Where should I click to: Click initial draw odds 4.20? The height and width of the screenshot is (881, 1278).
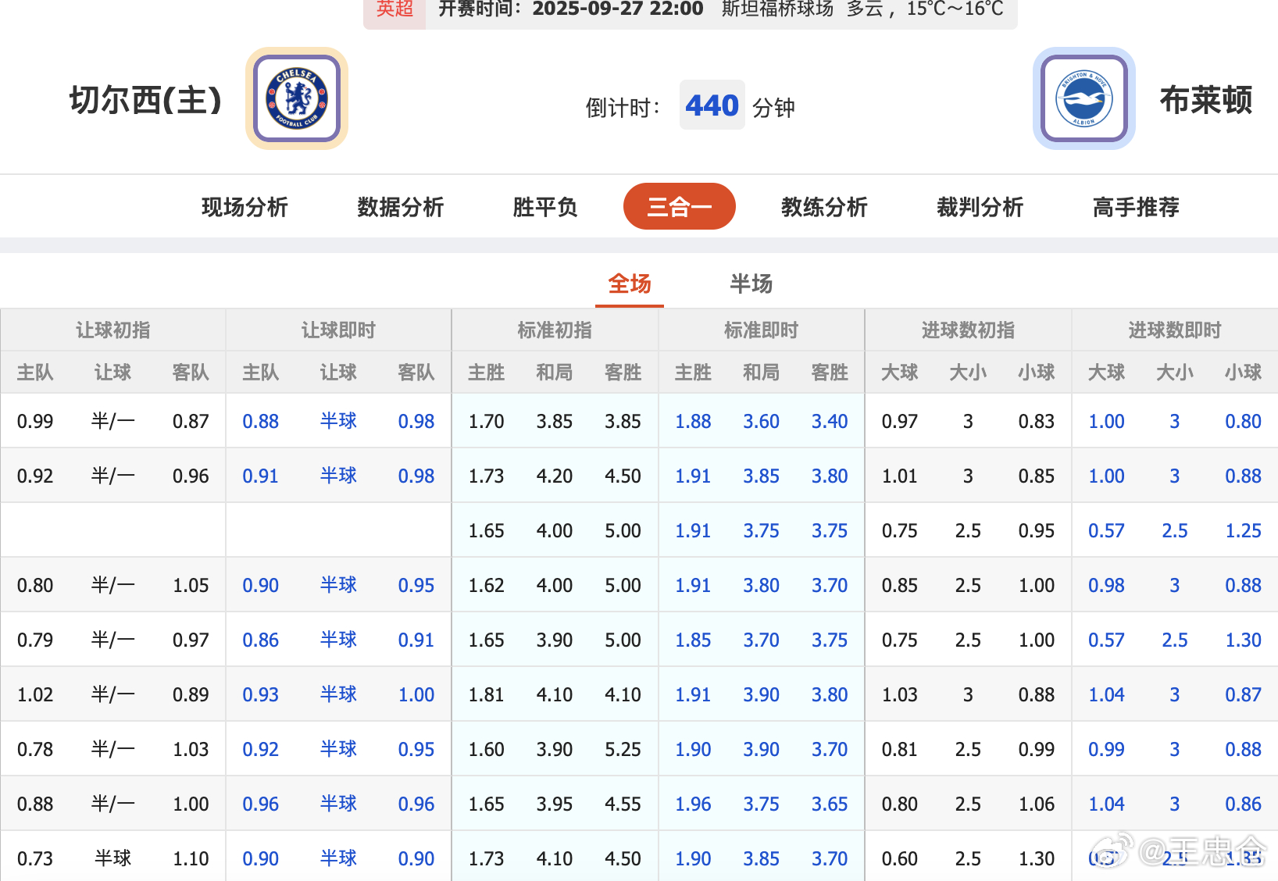pyautogui.click(x=555, y=476)
